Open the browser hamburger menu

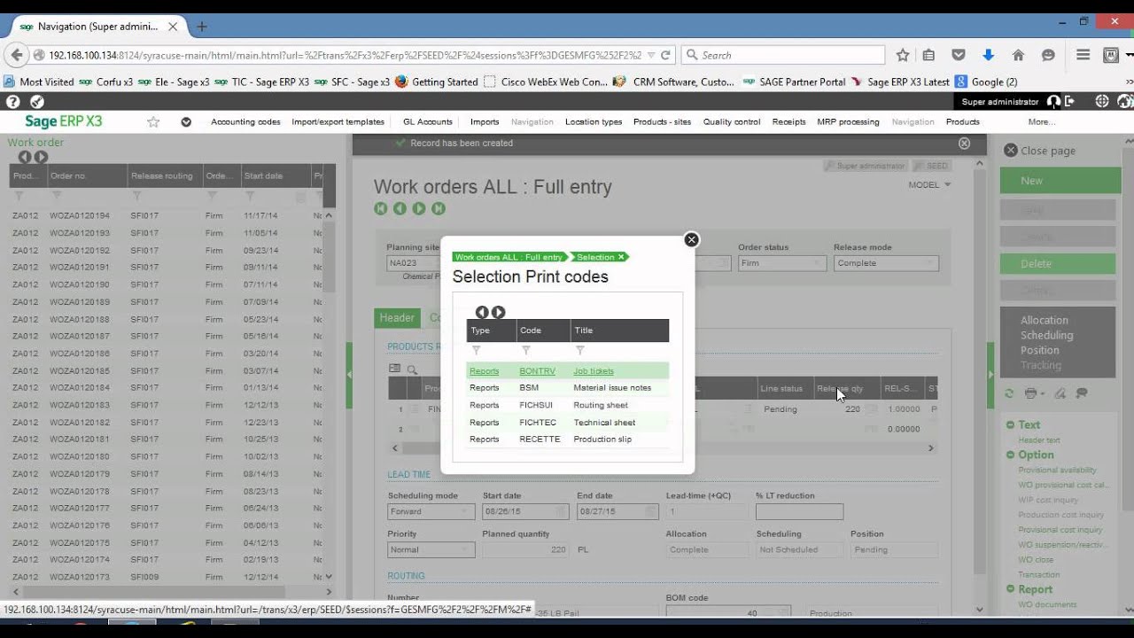point(1083,55)
